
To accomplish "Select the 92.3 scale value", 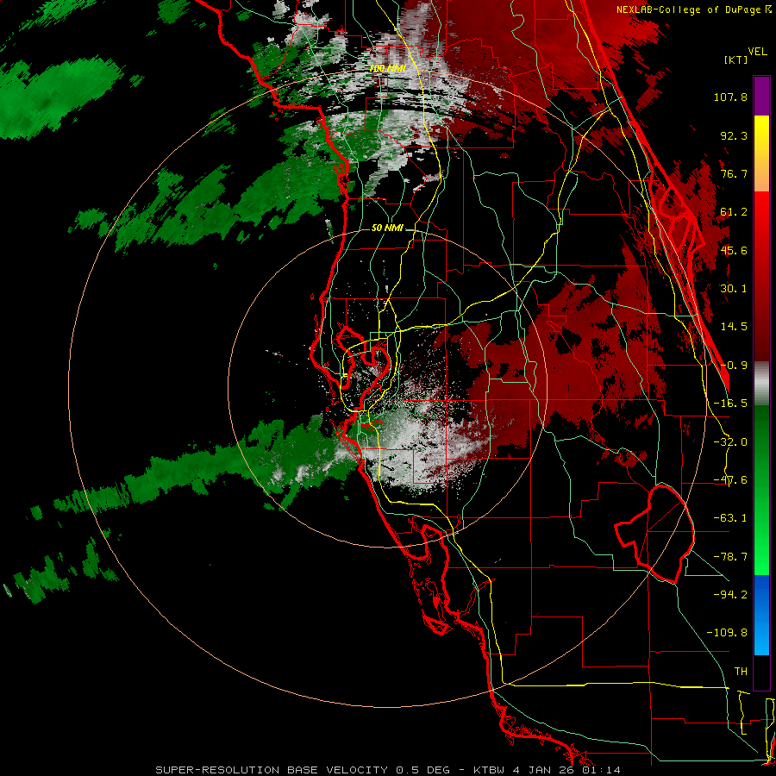I will point(734,135).
